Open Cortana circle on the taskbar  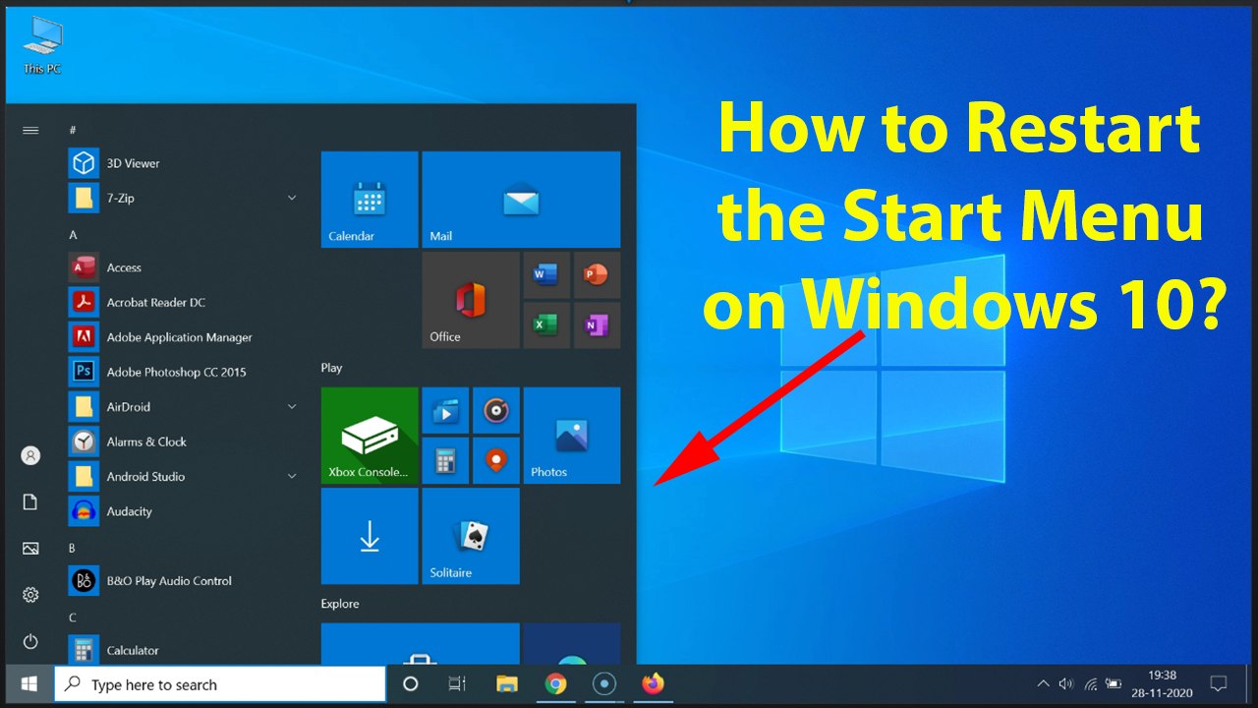coord(411,684)
